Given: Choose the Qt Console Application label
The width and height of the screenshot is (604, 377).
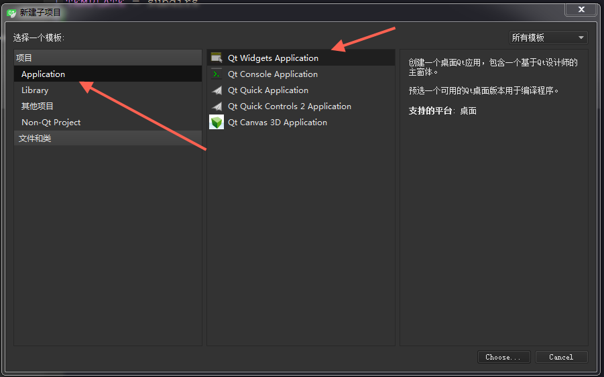Looking at the screenshot, I should point(273,74).
